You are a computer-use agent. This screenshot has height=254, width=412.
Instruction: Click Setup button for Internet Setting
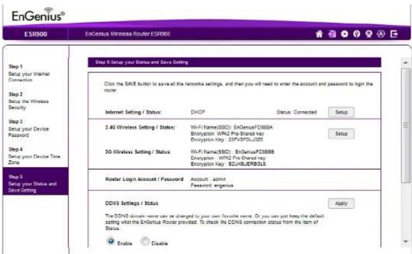pyautogui.click(x=341, y=112)
